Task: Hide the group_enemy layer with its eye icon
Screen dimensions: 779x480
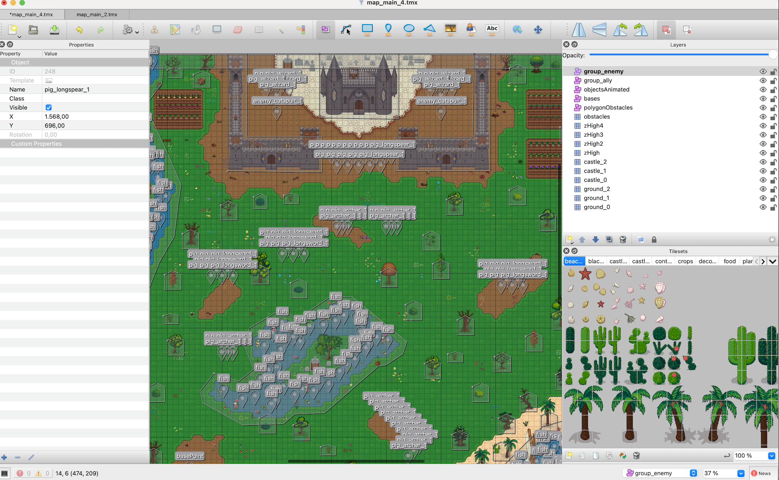Action: tap(763, 71)
